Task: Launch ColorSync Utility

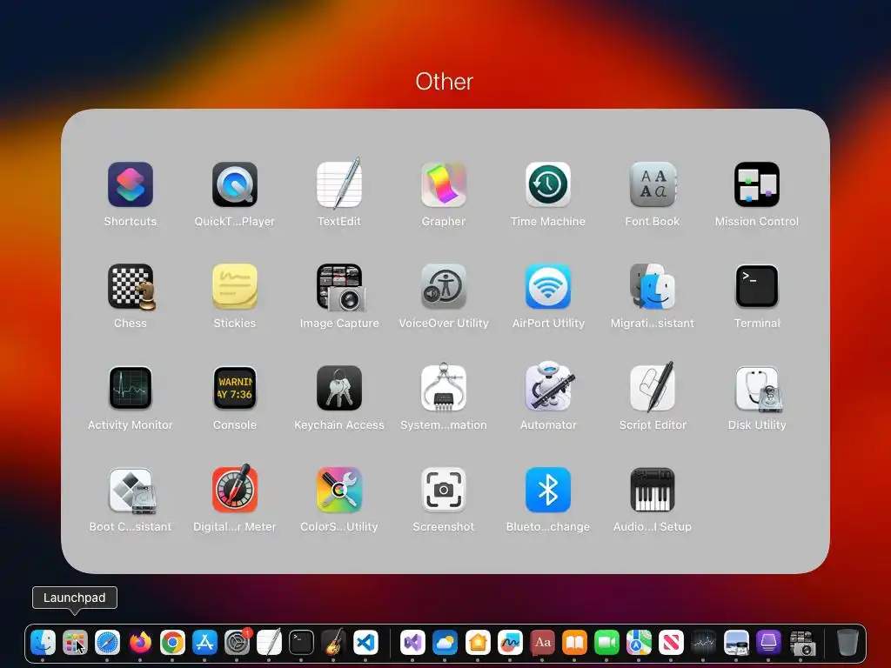Action: pos(339,490)
